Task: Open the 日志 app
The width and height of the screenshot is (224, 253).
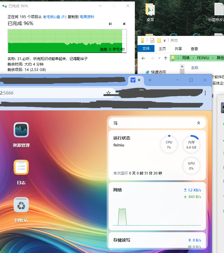Action: 21,172
